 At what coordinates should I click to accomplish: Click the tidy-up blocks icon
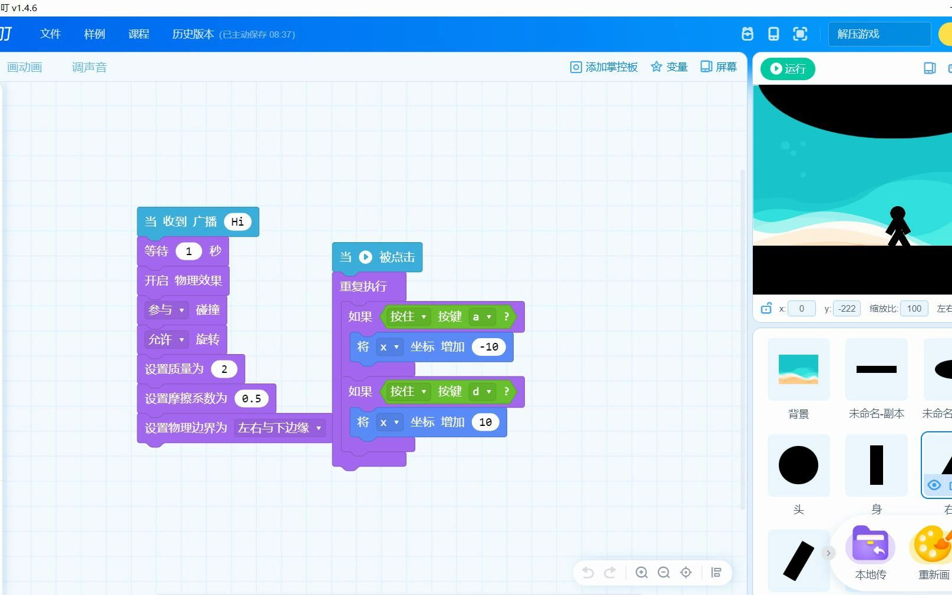[716, 572]
